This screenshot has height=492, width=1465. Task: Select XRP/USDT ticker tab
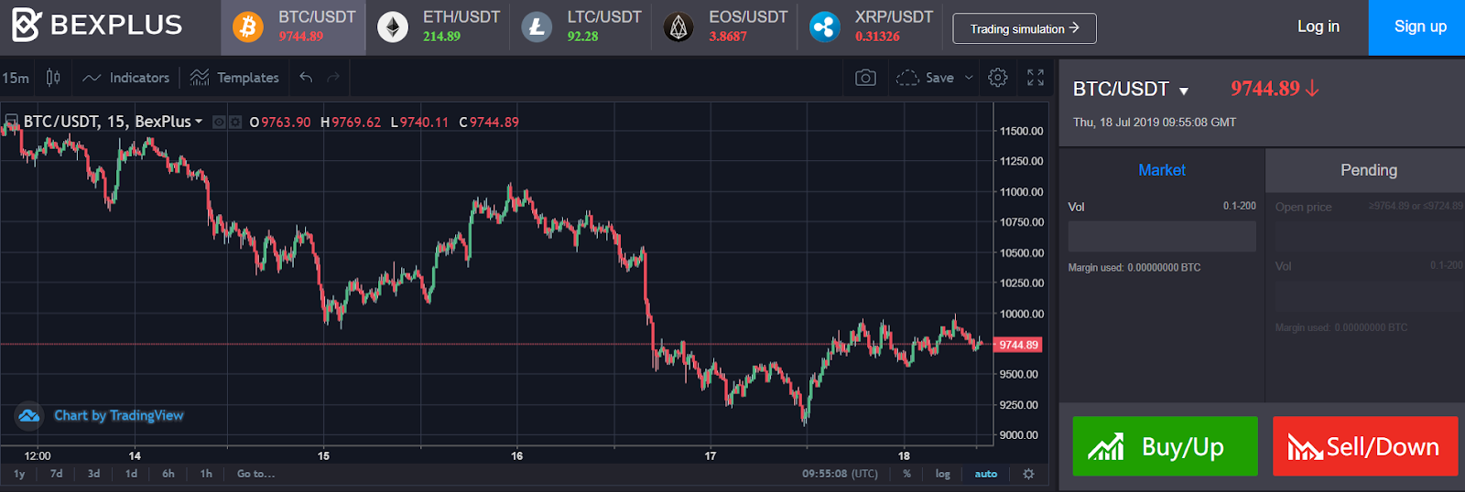tap(870, 27)
